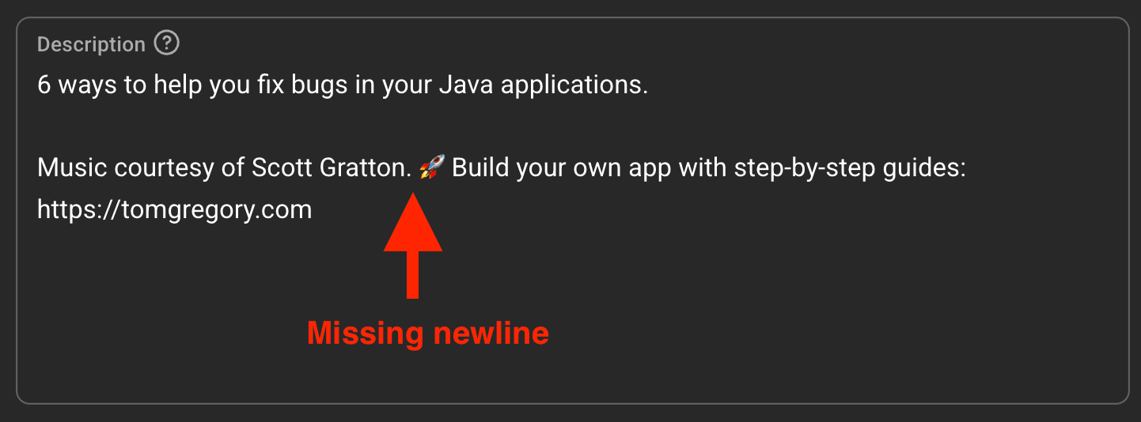
Task: Click the word "Music" in the description
Action: pyautogui.click(x=66, y=168)
